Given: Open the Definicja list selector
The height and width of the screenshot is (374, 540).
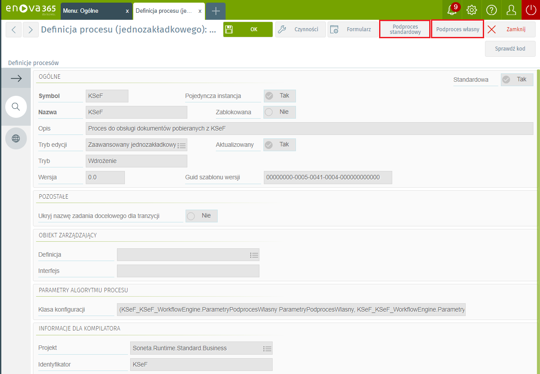Looking at the screenshot, I should pyautogui.click(x=253, y=255).
